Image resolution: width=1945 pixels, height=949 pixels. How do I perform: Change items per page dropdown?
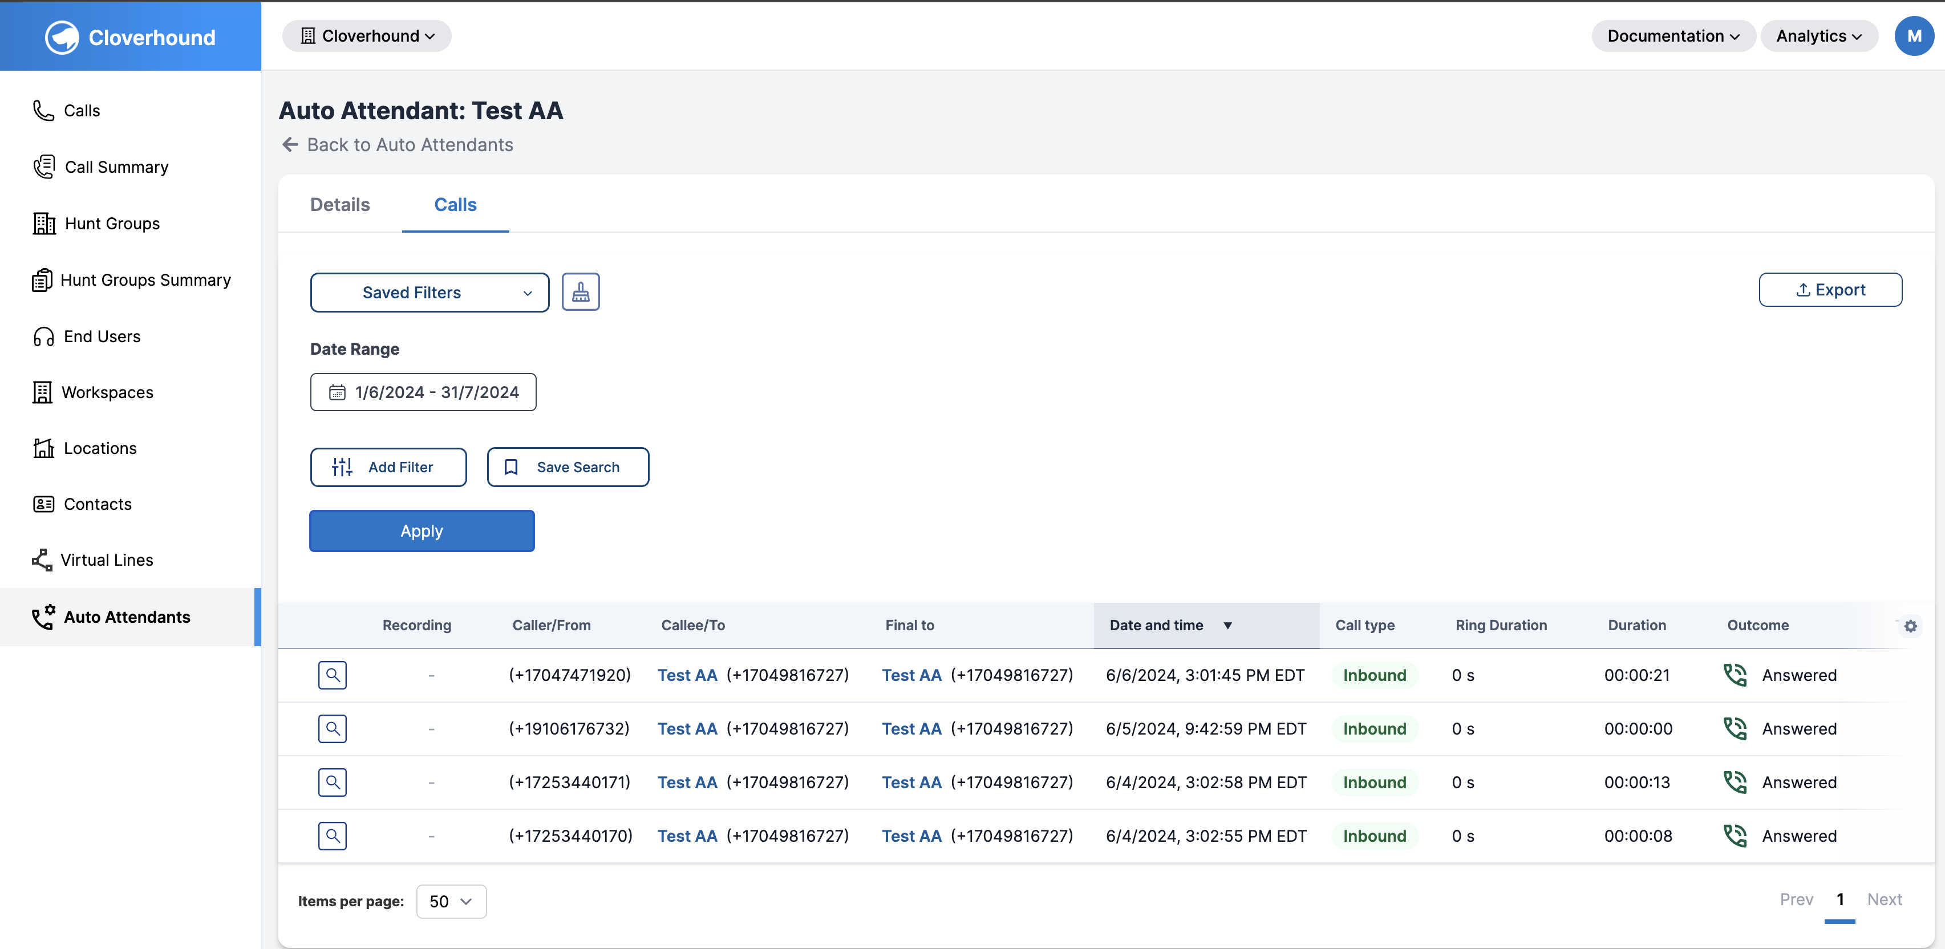tap(451, 902)
